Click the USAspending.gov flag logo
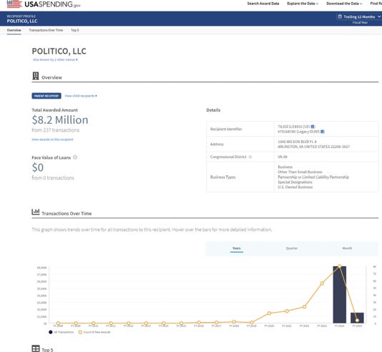The image size is (382, 352). [x=14, y=4]
